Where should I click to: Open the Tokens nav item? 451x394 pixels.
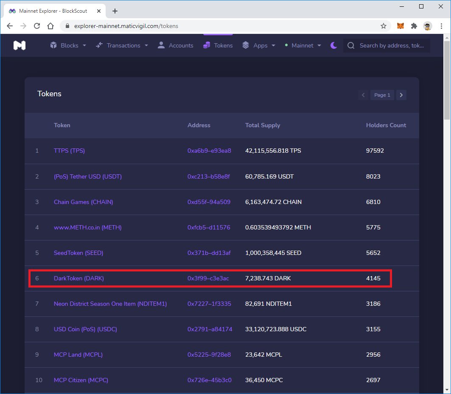coord(218,45)
